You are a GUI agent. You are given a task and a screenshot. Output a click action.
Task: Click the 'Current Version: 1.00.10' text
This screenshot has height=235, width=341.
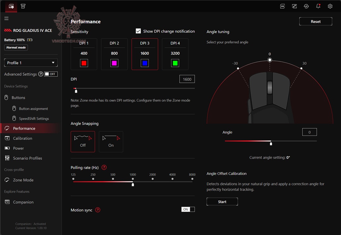coord(31,228)
